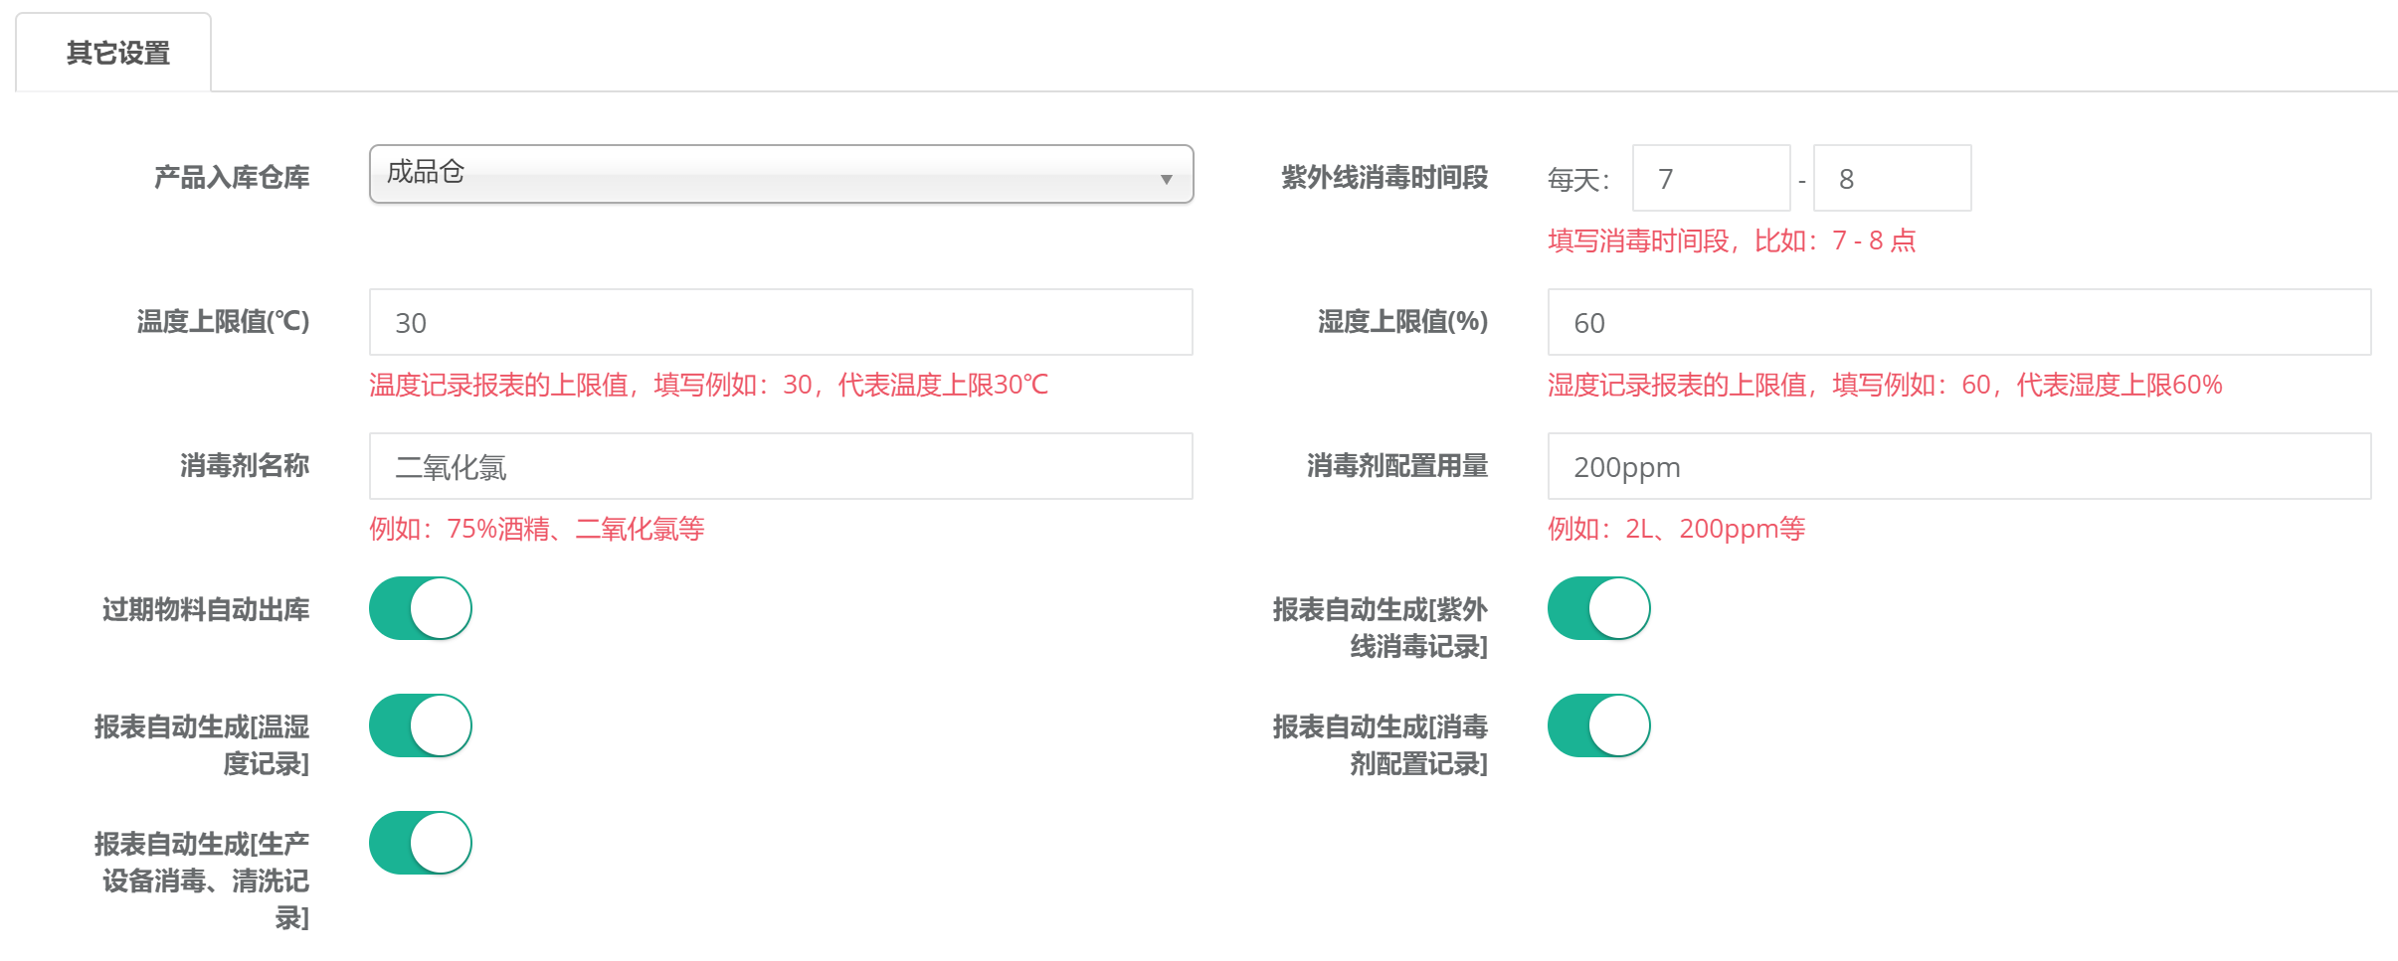The width and height of the screenshot is (2398, 961).
Task: Click the UV disinfection end hour field
Action: (1891, 179)
